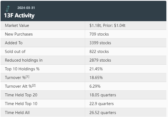The image size is (168, 117).
Task: Select the Reduced holdings in label
Action: tap(24, 60)
